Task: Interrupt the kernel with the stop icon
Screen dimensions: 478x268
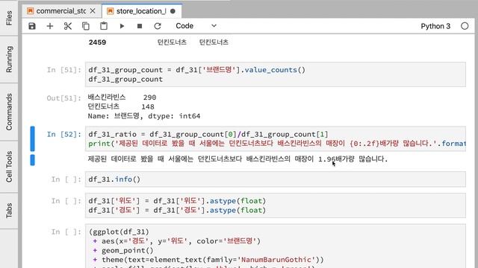Action: pos(140,26)
